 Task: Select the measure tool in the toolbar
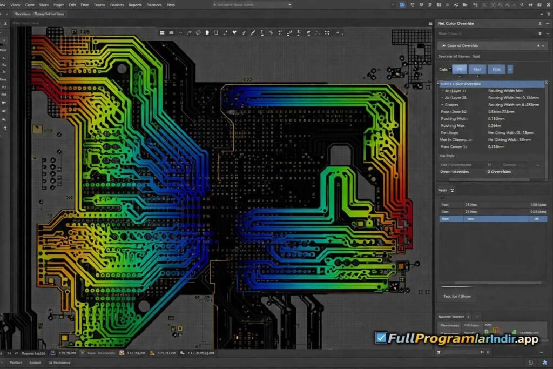261,32
